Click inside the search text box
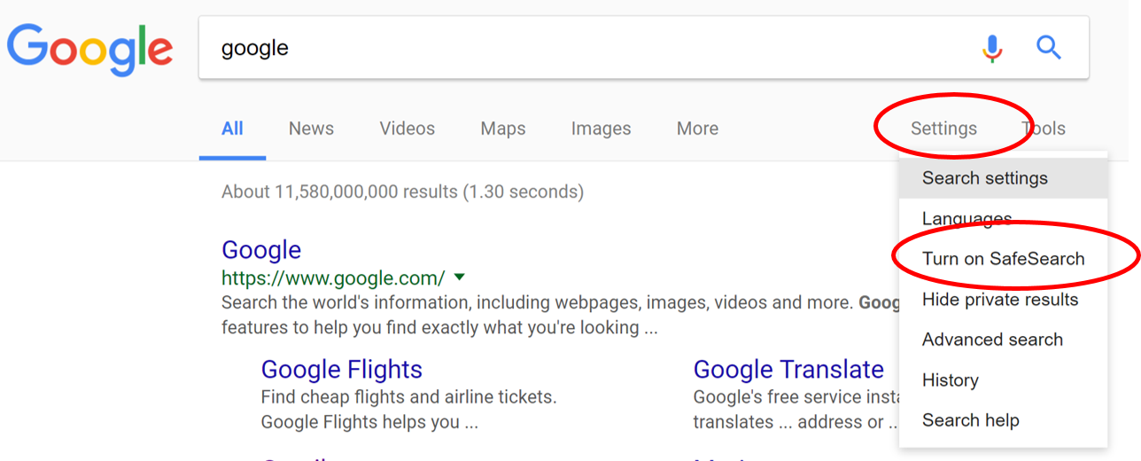 576,48
